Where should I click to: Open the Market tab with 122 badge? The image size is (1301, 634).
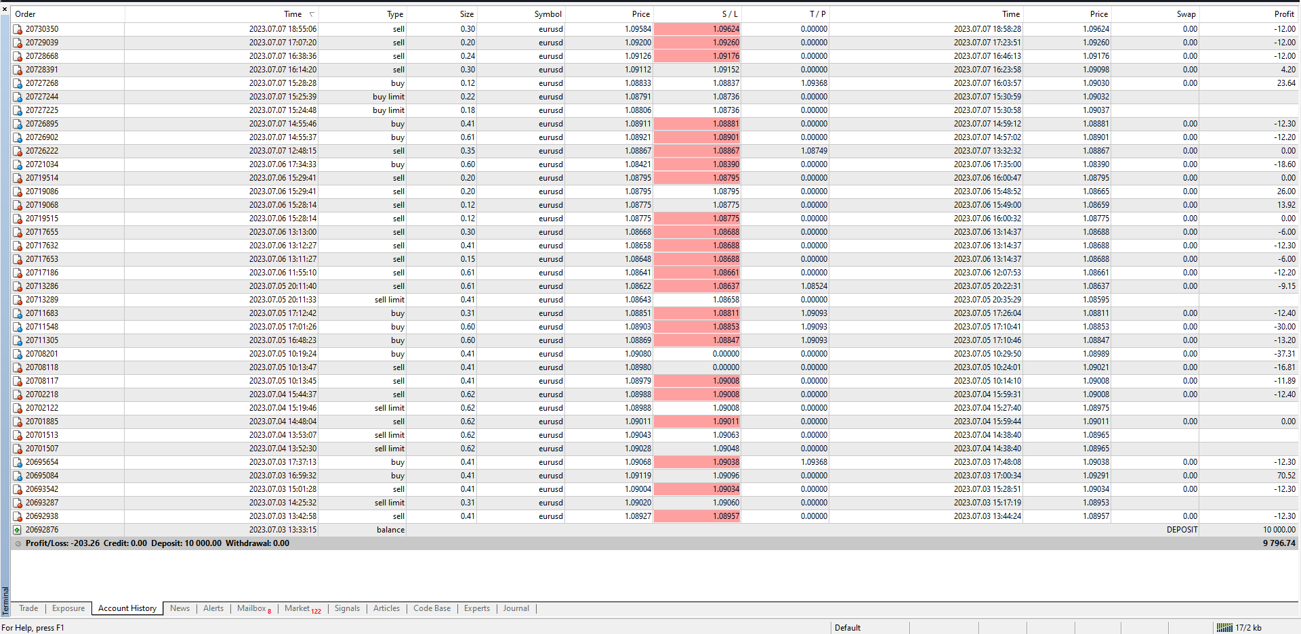click(302, 608)
